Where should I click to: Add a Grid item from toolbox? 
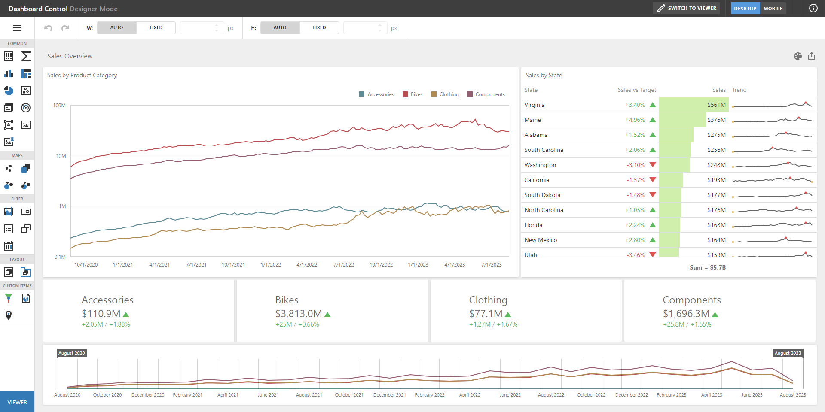tap(9, 56)
